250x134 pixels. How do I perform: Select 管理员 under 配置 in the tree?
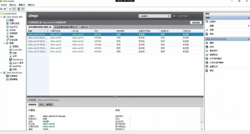click(15, 46)
